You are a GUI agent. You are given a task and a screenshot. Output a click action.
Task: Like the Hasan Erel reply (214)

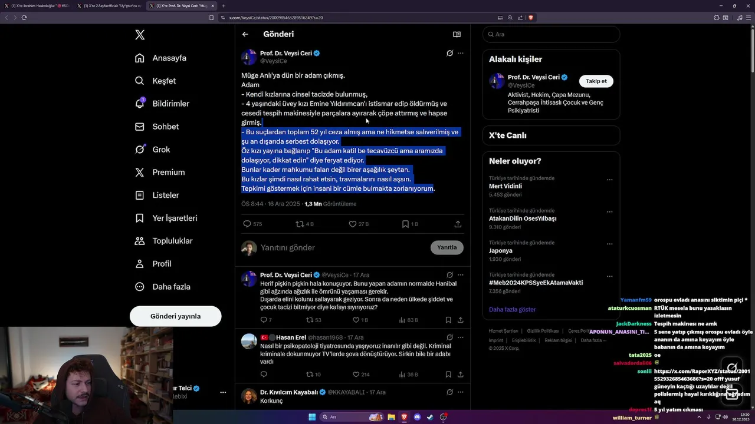[360, 374]
